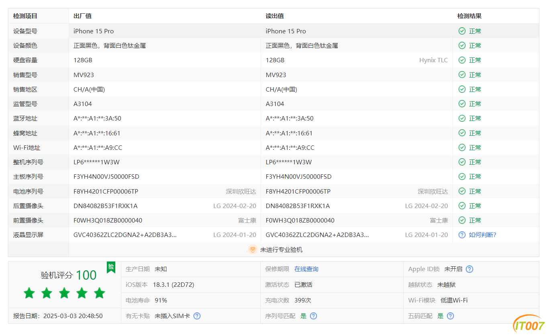Screen dimensions: 547x335
Task: Click 生产日期 value 未知
Action: tap(161, 269)
